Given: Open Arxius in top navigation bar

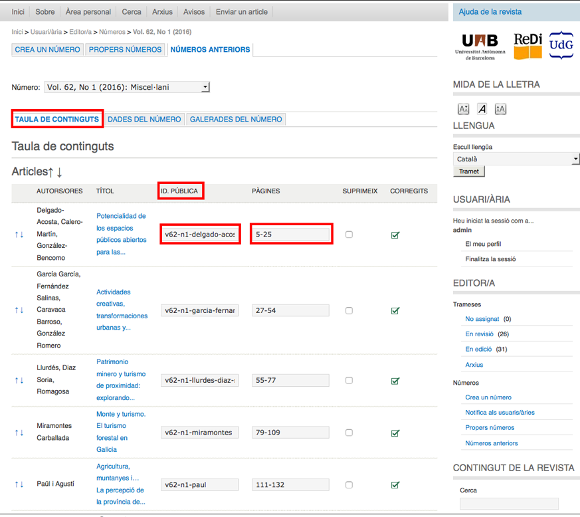Looking at the screenshot, I should (162, 12).
